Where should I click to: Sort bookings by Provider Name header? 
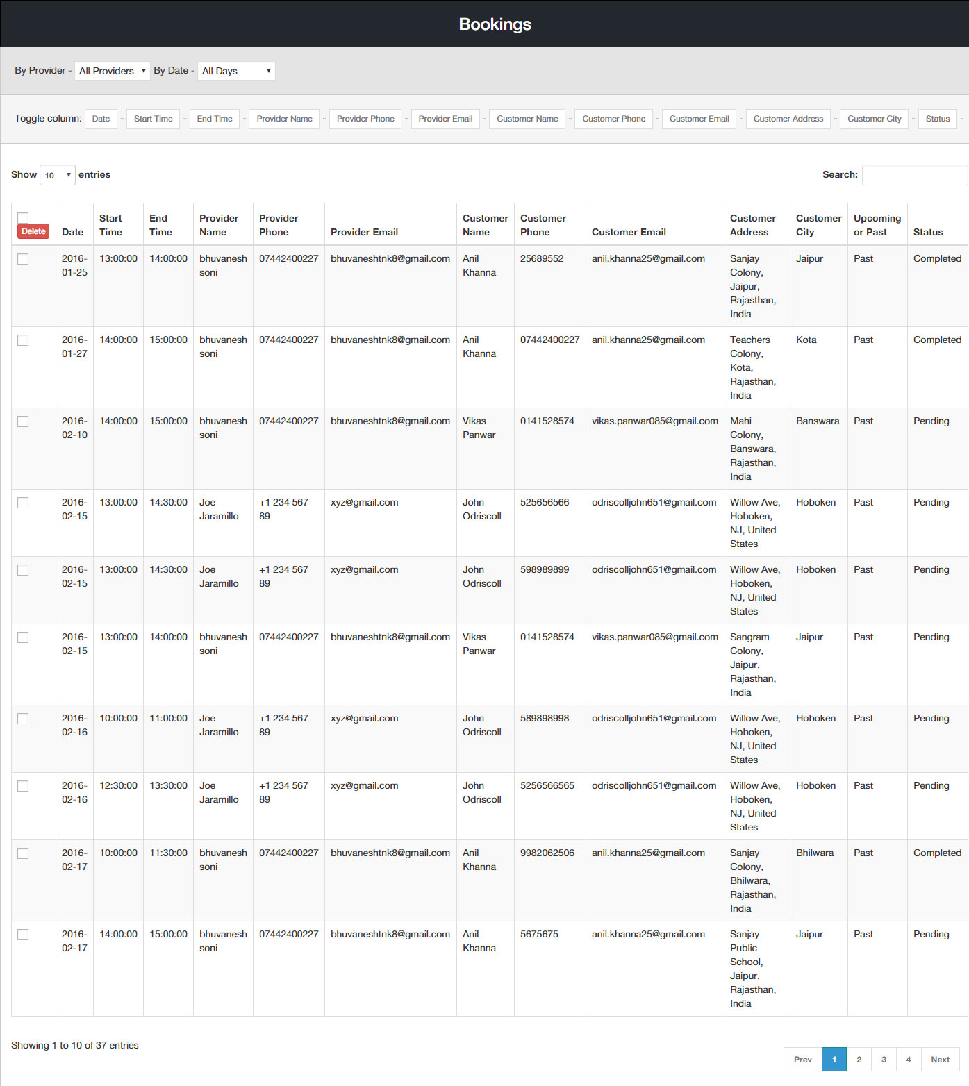(219, 225)
